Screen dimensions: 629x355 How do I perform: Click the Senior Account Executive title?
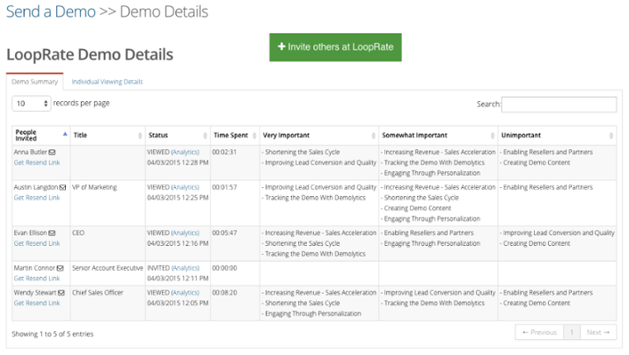tap(107, 268)
